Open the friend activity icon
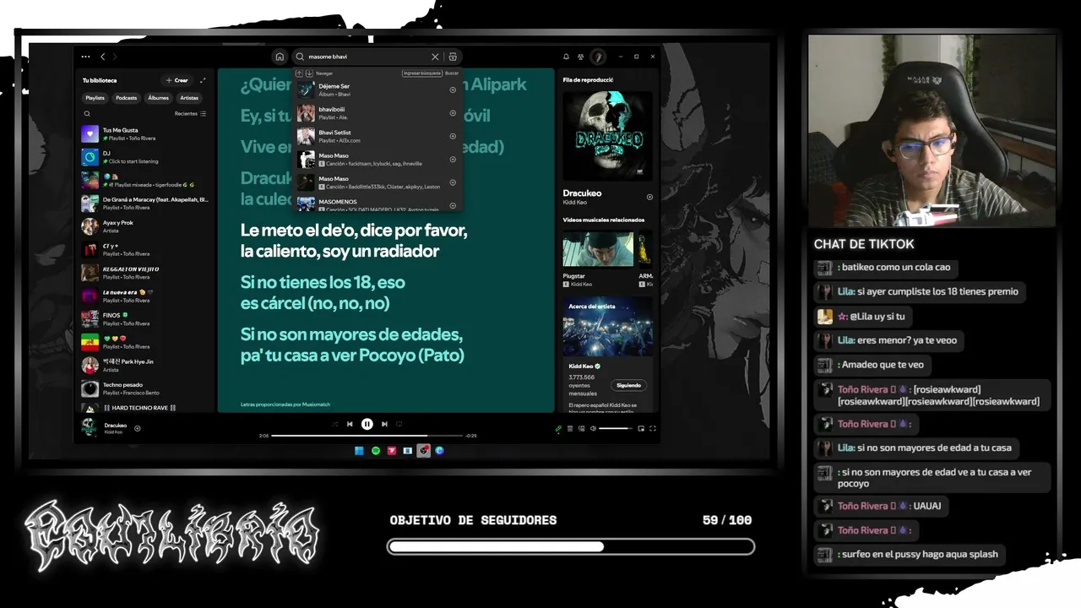This screenshot has width=1081, height=608. pos(581,57)
